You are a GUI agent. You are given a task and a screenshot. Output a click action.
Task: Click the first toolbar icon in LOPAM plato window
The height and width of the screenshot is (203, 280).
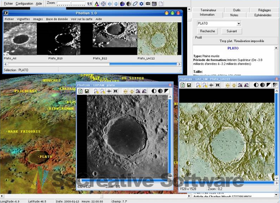pos(80,91)
